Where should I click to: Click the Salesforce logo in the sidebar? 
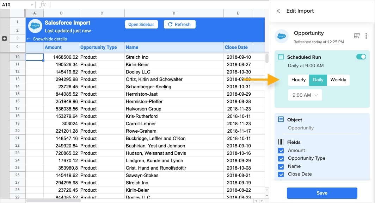pos(281,36)
